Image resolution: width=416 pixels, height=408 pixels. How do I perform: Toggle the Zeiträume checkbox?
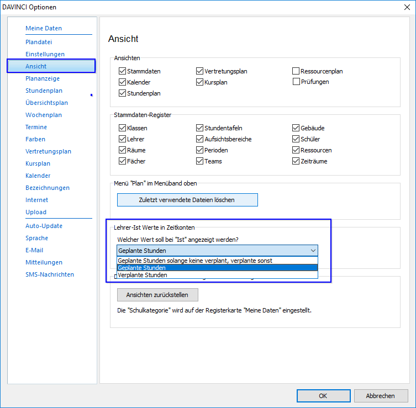(x=296, y=161)
